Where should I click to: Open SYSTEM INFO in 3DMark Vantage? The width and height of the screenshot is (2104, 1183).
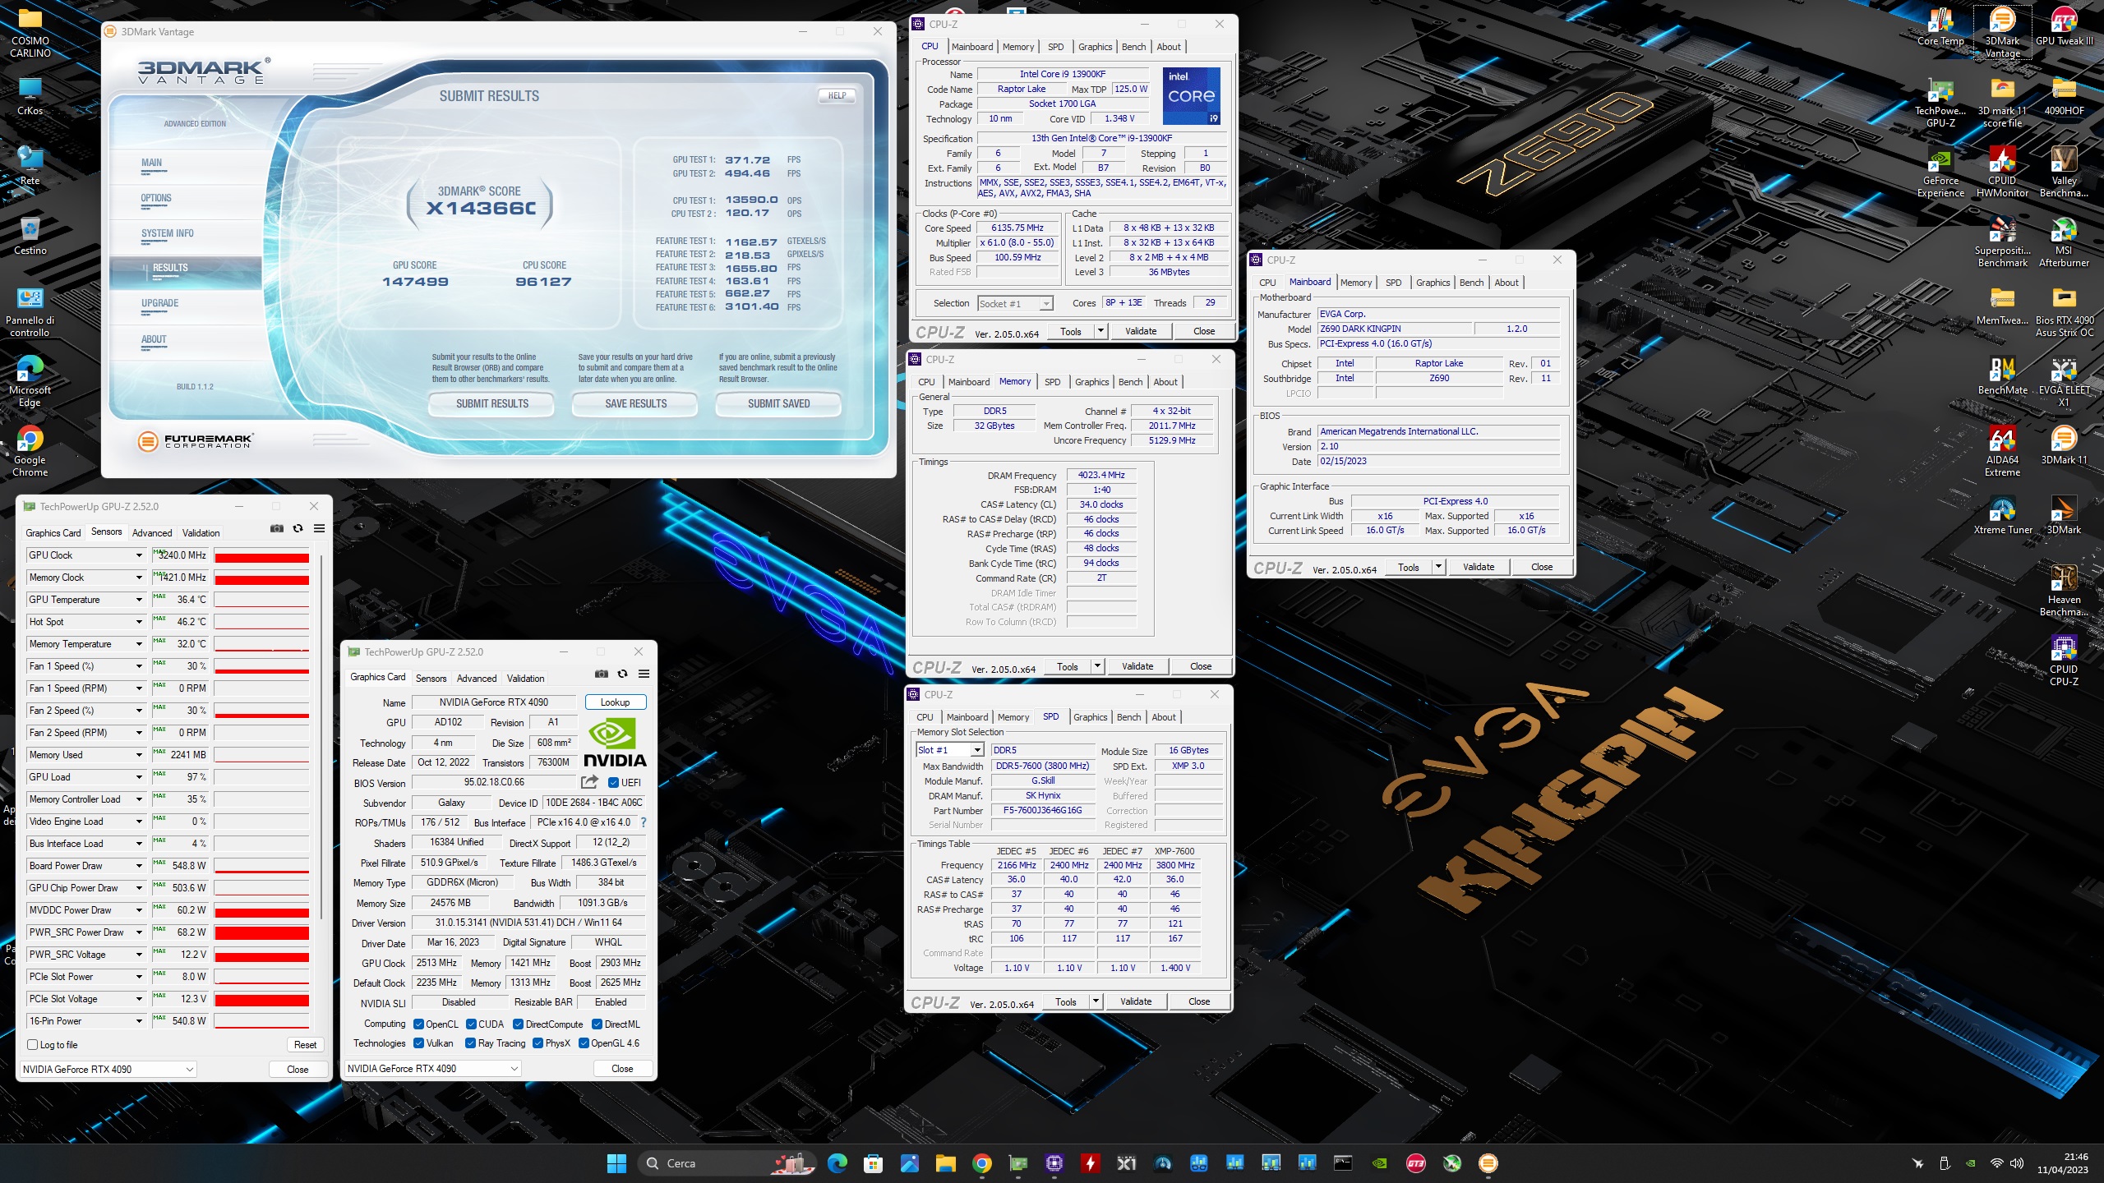click(168, 233)
